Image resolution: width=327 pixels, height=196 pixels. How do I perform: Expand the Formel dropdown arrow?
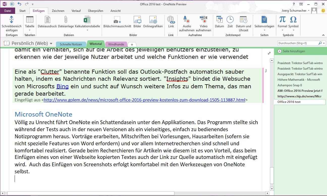[282, 30]
